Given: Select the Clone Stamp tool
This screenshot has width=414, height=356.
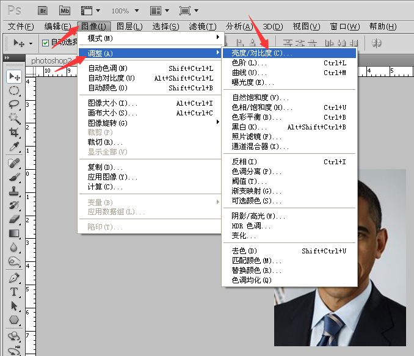Looking at the screenshot, I should click(14, 191).
